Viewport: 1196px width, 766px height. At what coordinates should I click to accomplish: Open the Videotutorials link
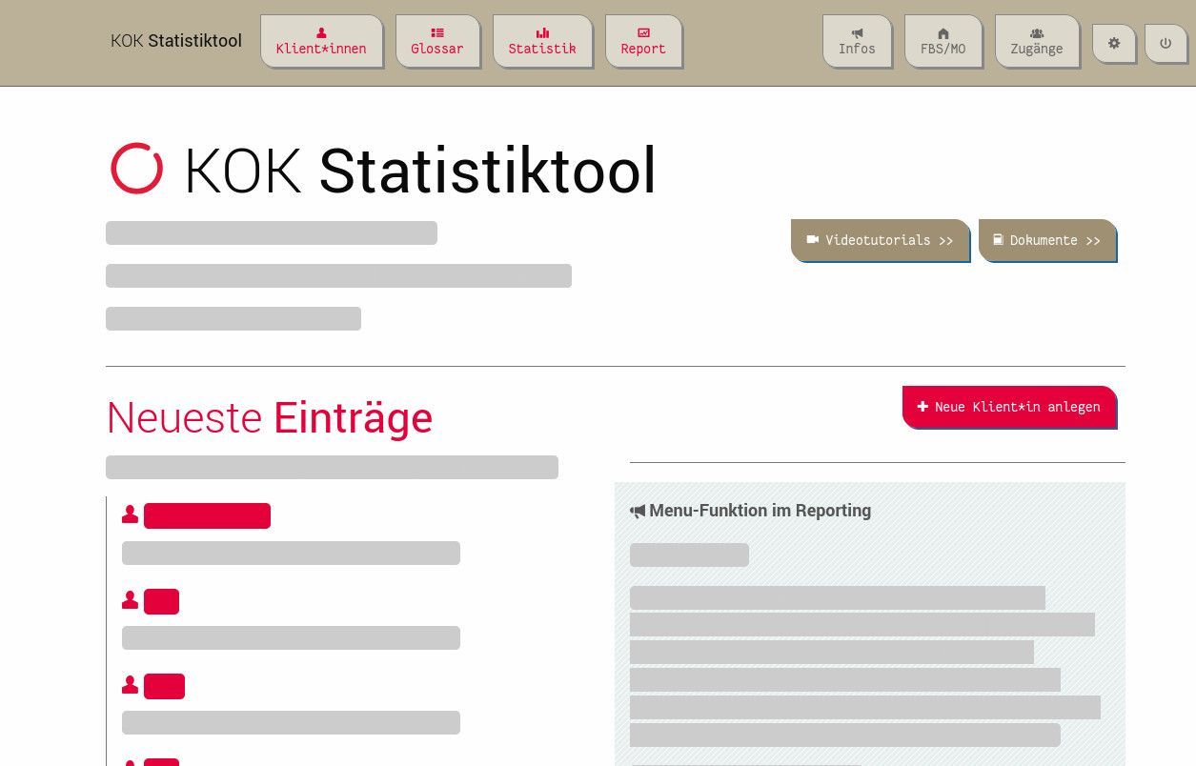(x=879, y=240)
